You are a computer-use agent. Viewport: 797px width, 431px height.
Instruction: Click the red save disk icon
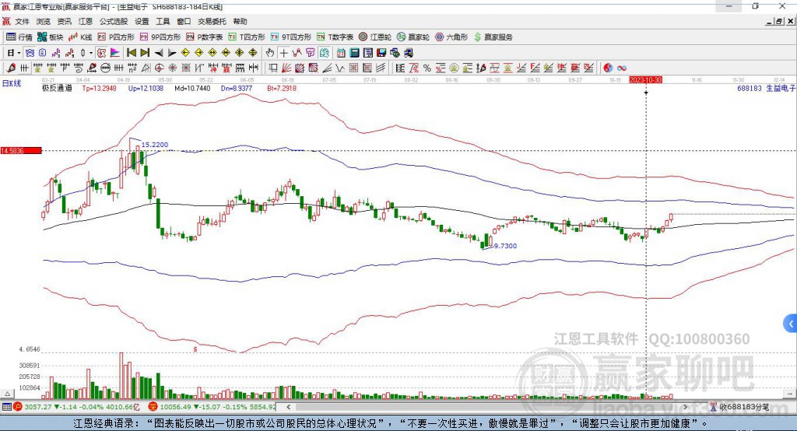(381, 53)
